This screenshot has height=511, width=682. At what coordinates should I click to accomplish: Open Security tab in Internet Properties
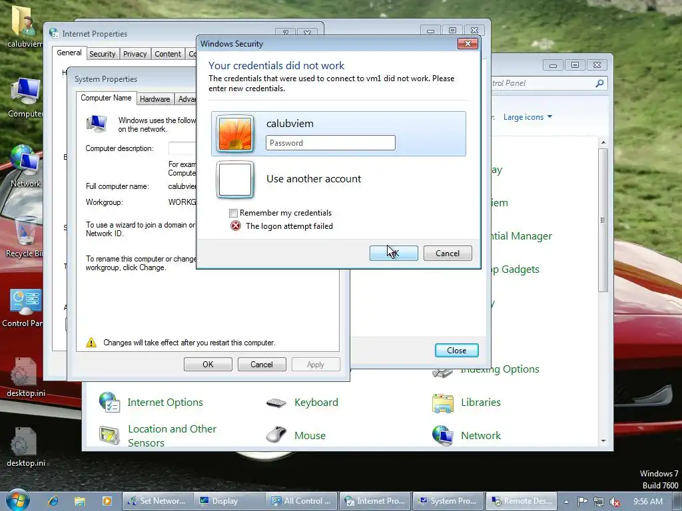tap(102, 54)
